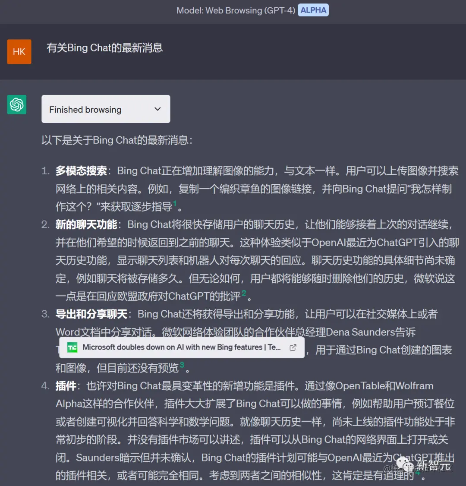Click the TechCrunch TC favicon on citation card

(x=72, y=347)
